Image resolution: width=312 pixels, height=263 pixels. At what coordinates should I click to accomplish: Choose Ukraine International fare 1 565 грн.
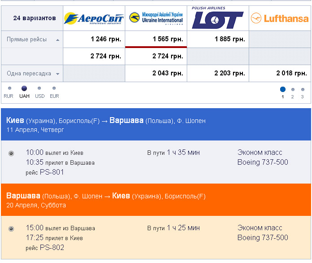coord(167,39)
